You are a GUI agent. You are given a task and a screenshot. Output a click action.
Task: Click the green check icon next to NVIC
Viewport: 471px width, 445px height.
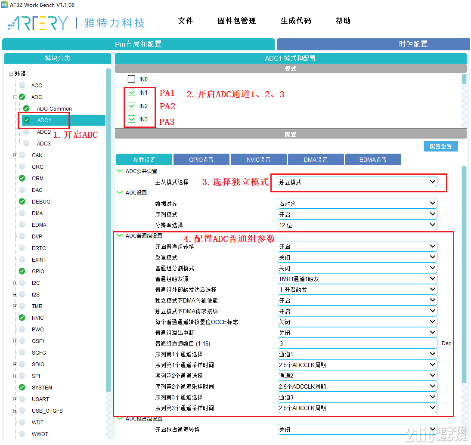pos(22,317)
